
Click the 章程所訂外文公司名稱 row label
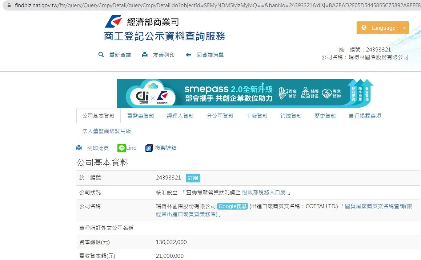106,228
